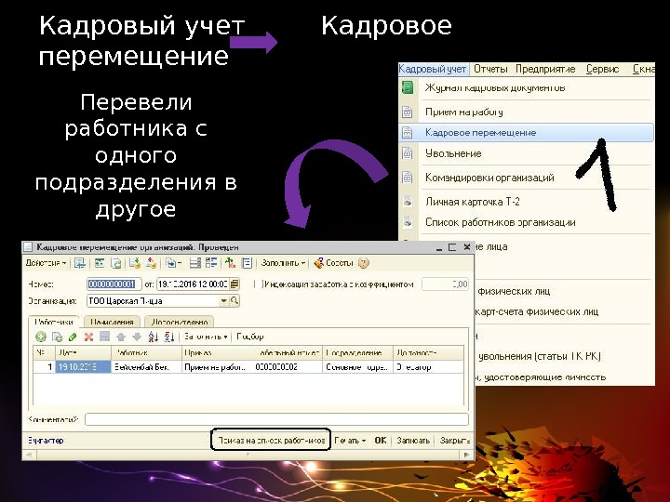Click the document date field
Screen dimensions: 670x502
194,284
